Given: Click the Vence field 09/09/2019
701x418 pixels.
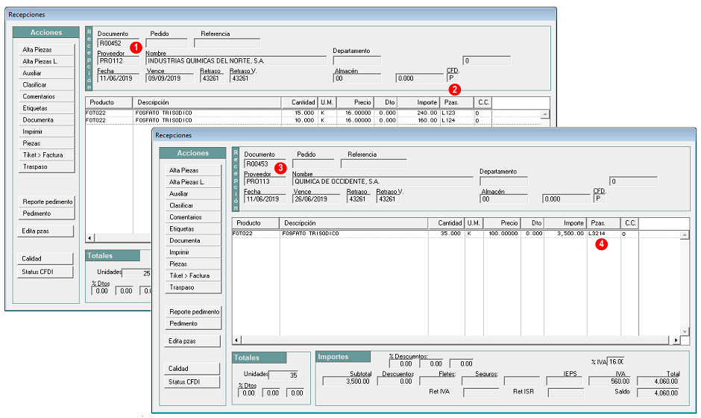Looking at the screenshot, I should pos(170,78).
